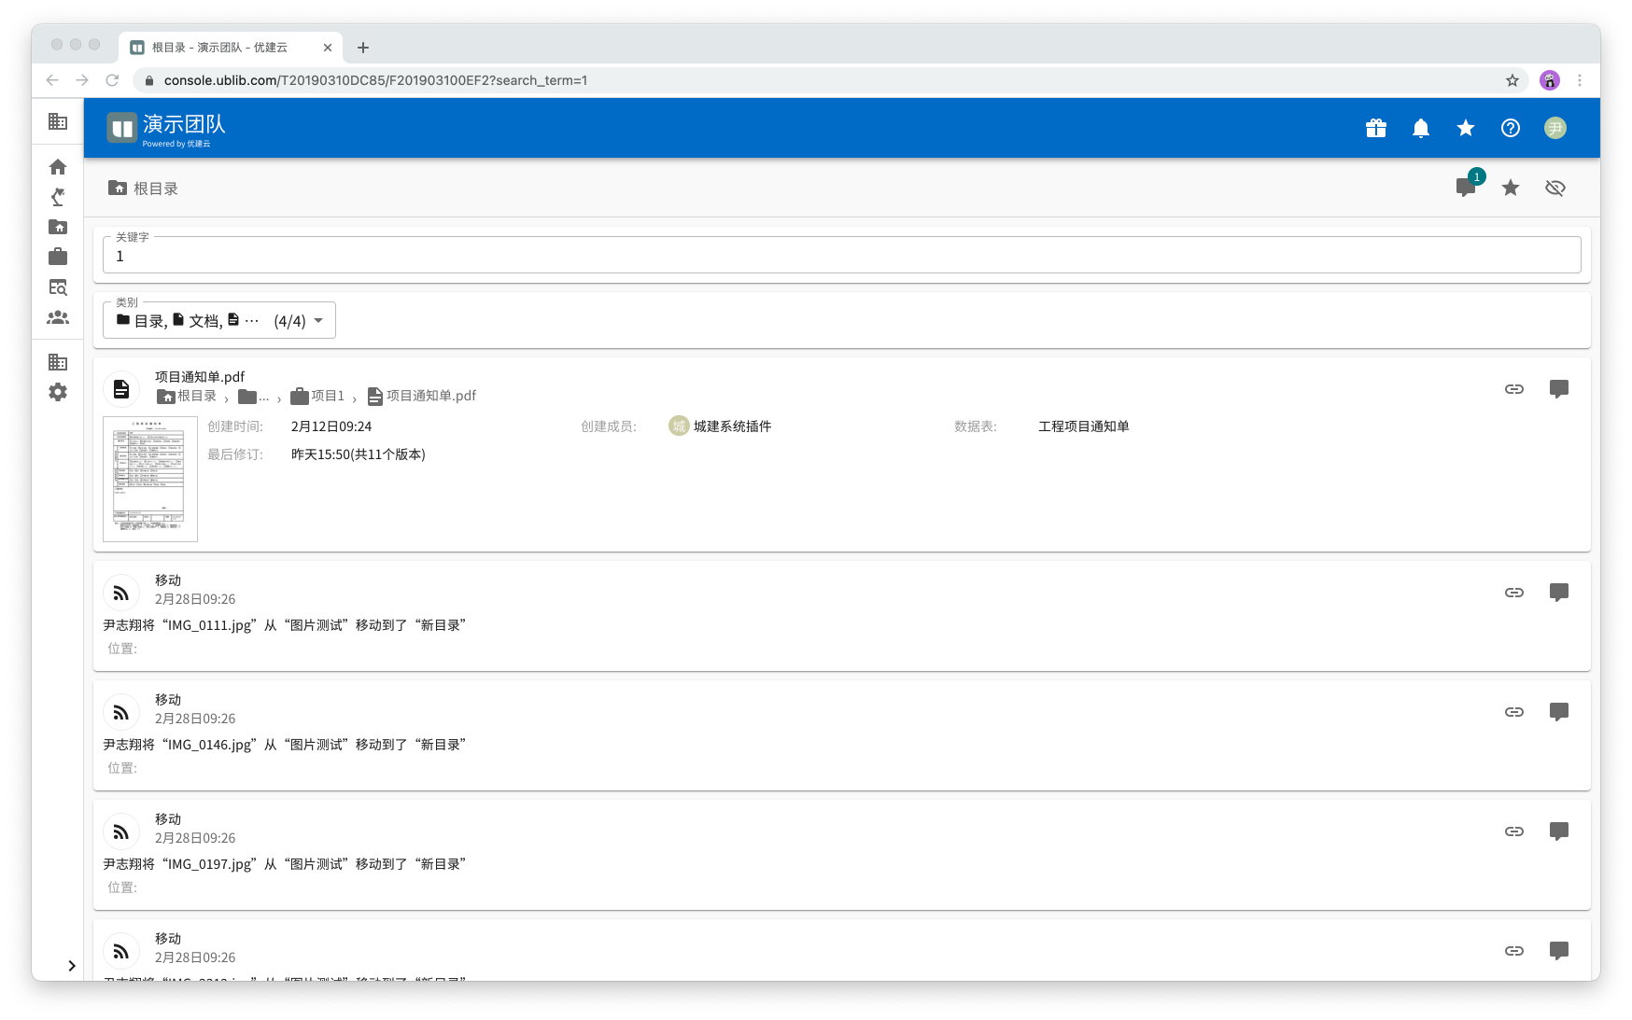Expand the collapsed breadcrumb folder ellipsis
This screenshot has width=1632, height=1020.
(253, 397)
